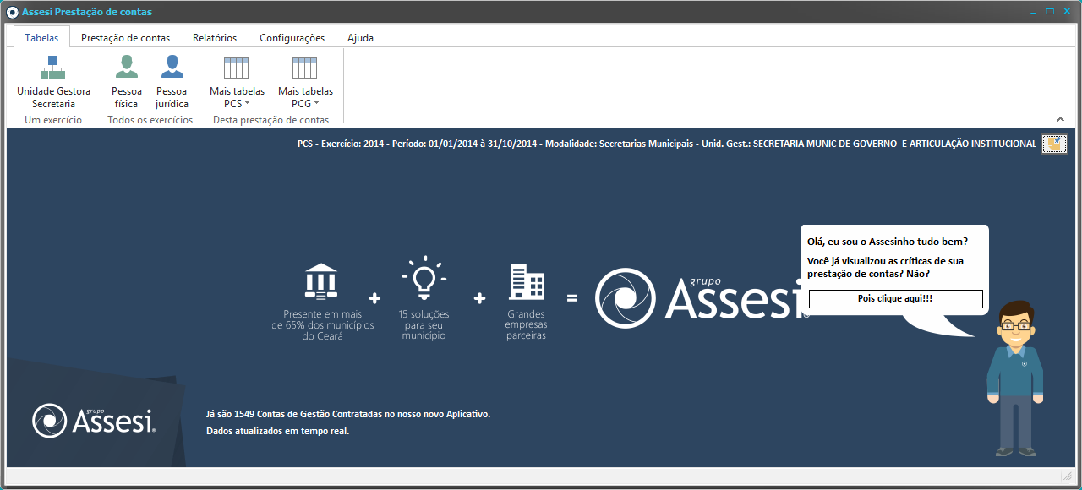Open the Prestação de contas tab

click(x=125, y=37)
